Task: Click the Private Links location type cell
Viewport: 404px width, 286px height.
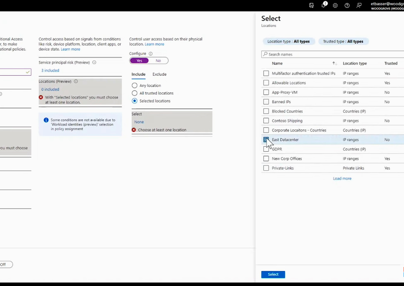Action: 353,168
